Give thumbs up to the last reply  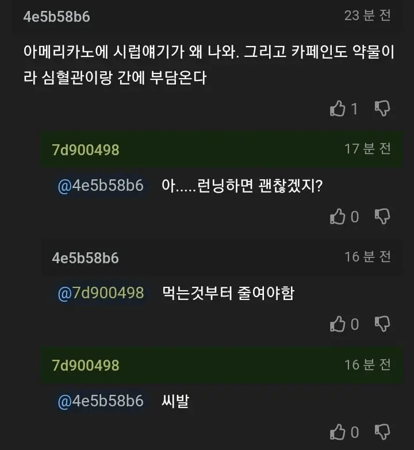[x=338, y=432]
